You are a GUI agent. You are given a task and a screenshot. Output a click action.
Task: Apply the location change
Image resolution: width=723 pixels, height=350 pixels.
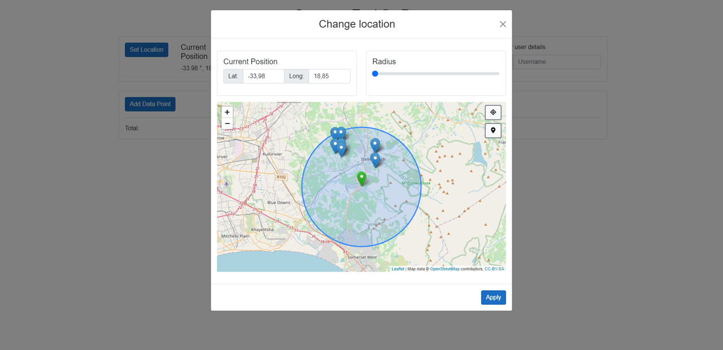click(493, 297)
